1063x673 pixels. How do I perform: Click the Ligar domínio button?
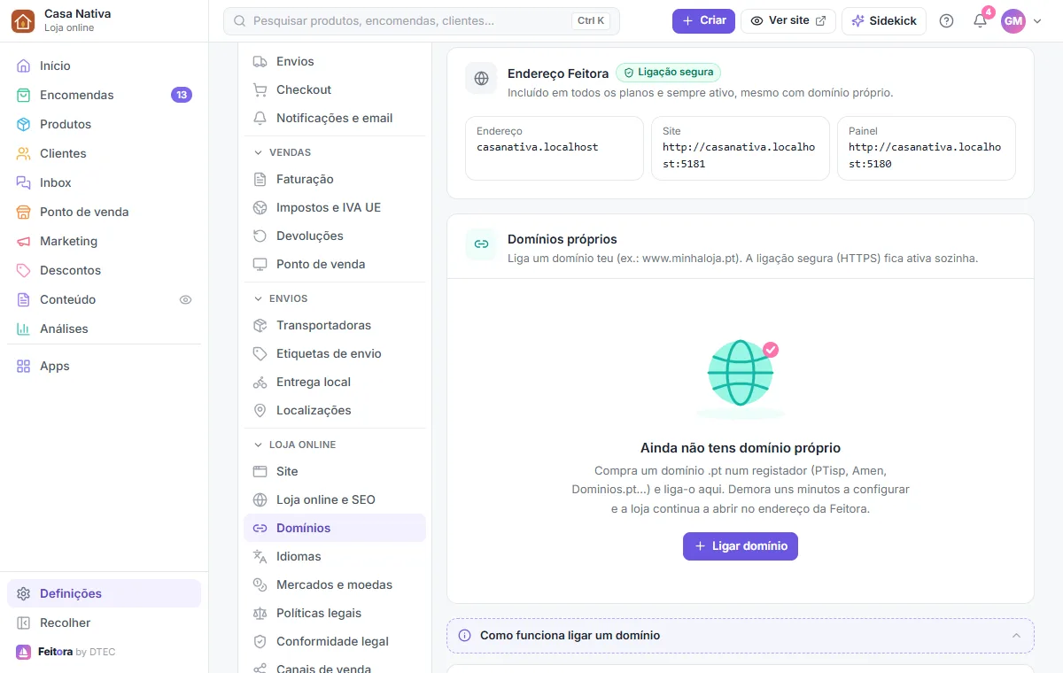[x=741, y=546]
